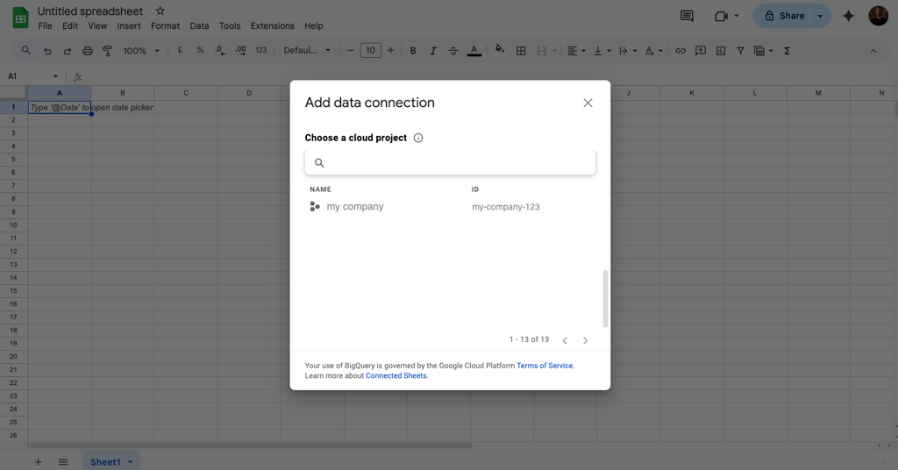
Task: Create a filter
Action: 740,51
